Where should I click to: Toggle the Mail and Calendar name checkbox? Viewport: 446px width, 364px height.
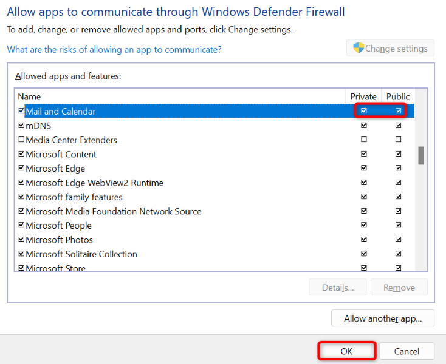[x=21, y=111]
